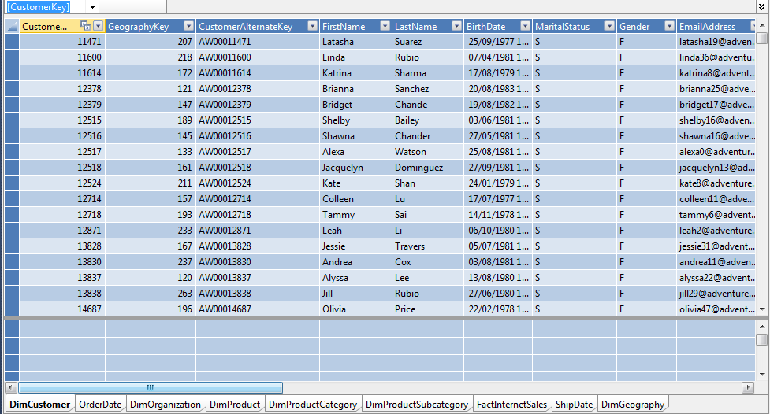Open the FirstName column filter dropdown

point(384,26)
